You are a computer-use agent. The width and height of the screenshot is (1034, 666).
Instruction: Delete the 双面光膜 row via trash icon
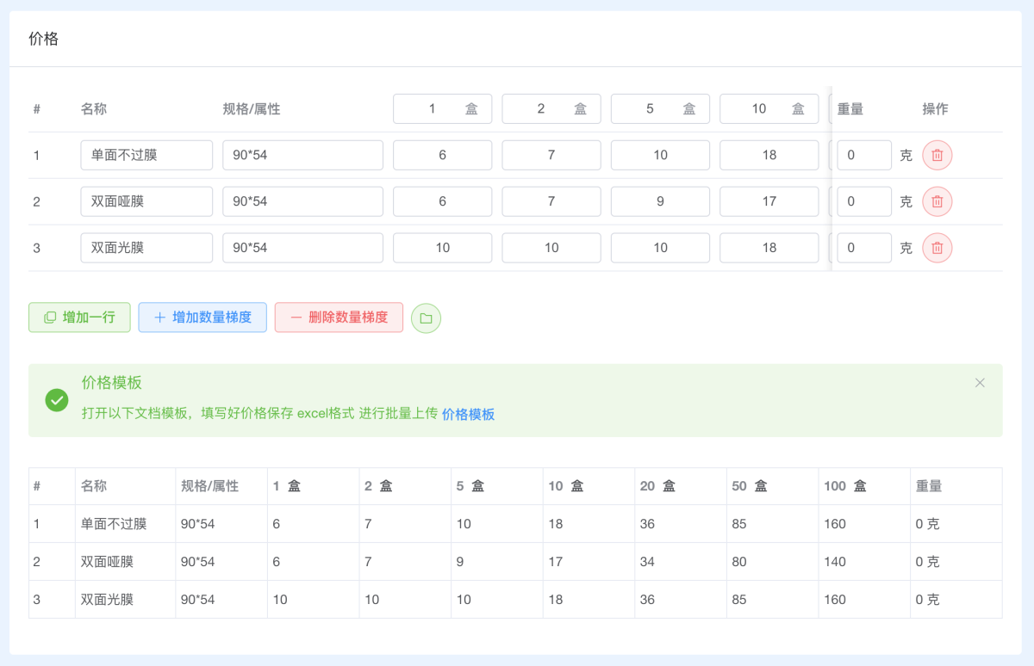[937, 248]
